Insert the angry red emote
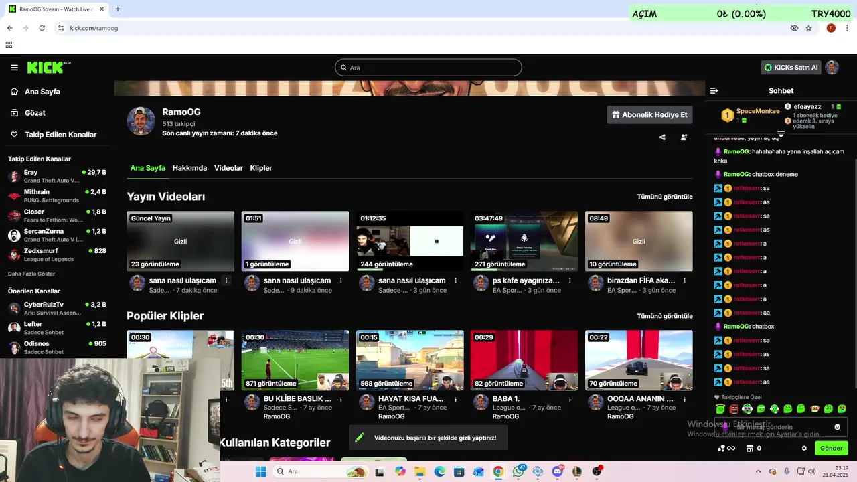This screenshot has width=857, height=482. tap(734, 409)
